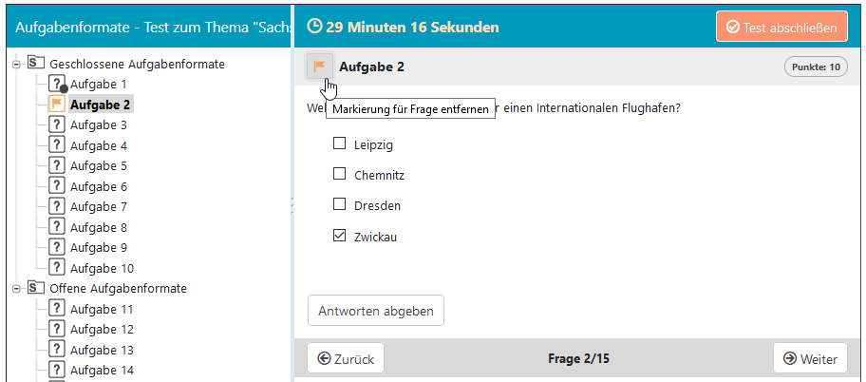Viewport: 866px width, 382px height.
Task: Select Aufgabe 13 in the task tree
Action: 102,350
